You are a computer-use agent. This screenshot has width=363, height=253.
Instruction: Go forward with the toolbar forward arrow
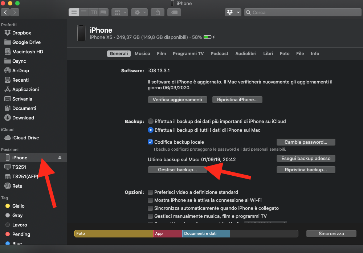tap(15, 12)
